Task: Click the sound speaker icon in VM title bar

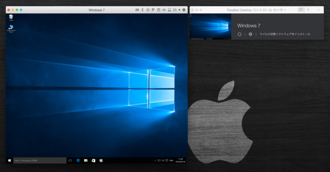Action: click(164, 10)
